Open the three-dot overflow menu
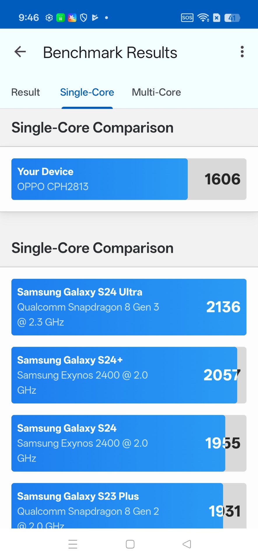258x560 pixels. [242, 52]
